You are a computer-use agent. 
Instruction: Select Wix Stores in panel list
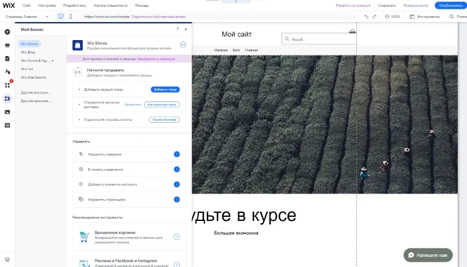(x=29, y=44)
